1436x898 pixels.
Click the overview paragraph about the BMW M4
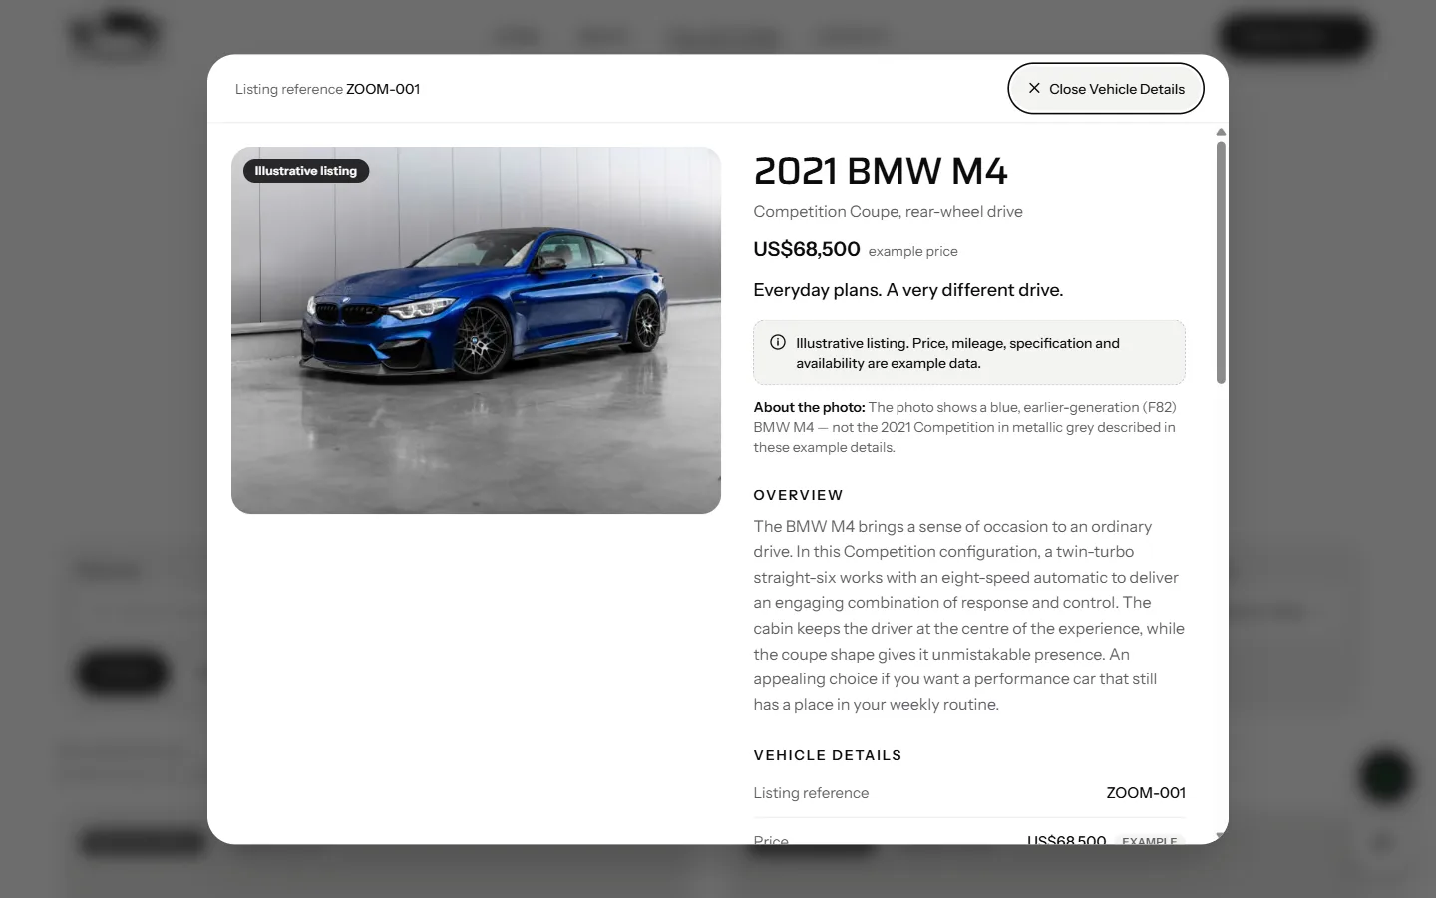point(969,616)
